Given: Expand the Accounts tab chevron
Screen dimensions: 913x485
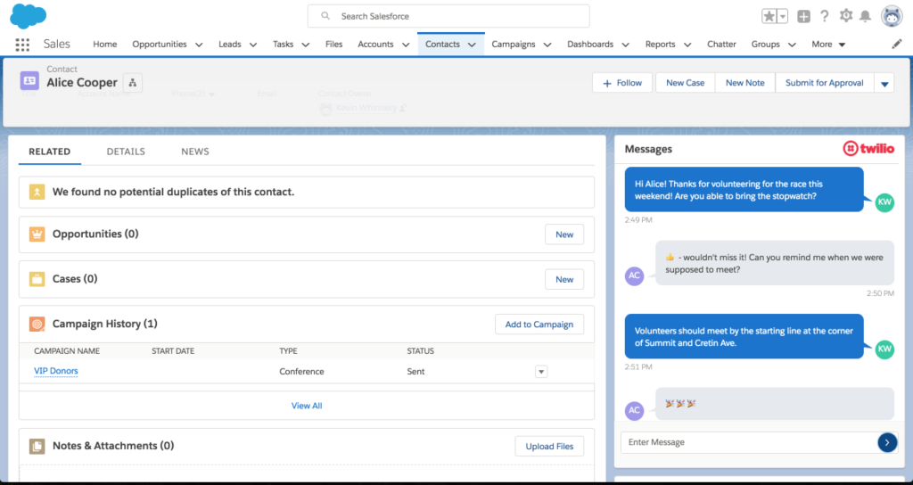Looking at the screenshot, I should pyautogui.click(x=406, y=45).
